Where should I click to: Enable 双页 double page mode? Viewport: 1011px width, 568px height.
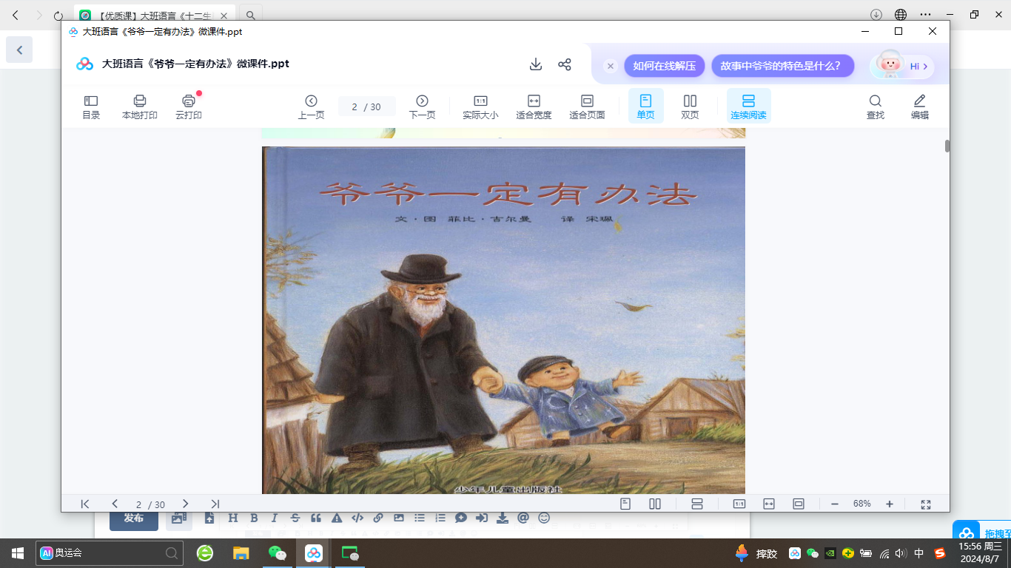point(690,107)
